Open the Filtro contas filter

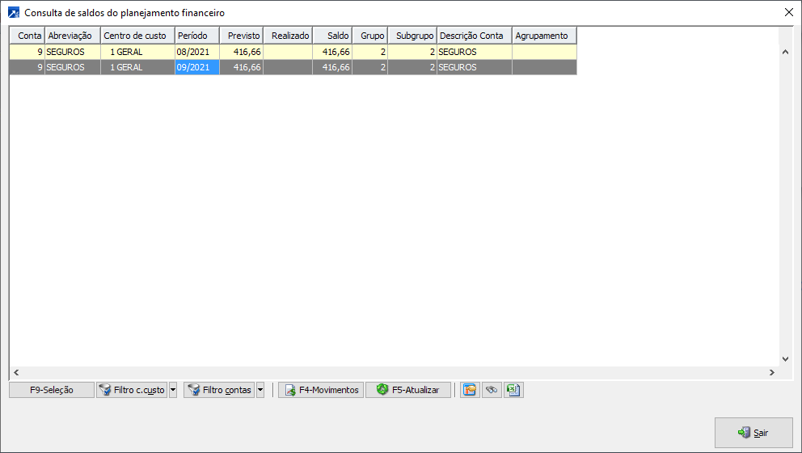pos(219,390)
